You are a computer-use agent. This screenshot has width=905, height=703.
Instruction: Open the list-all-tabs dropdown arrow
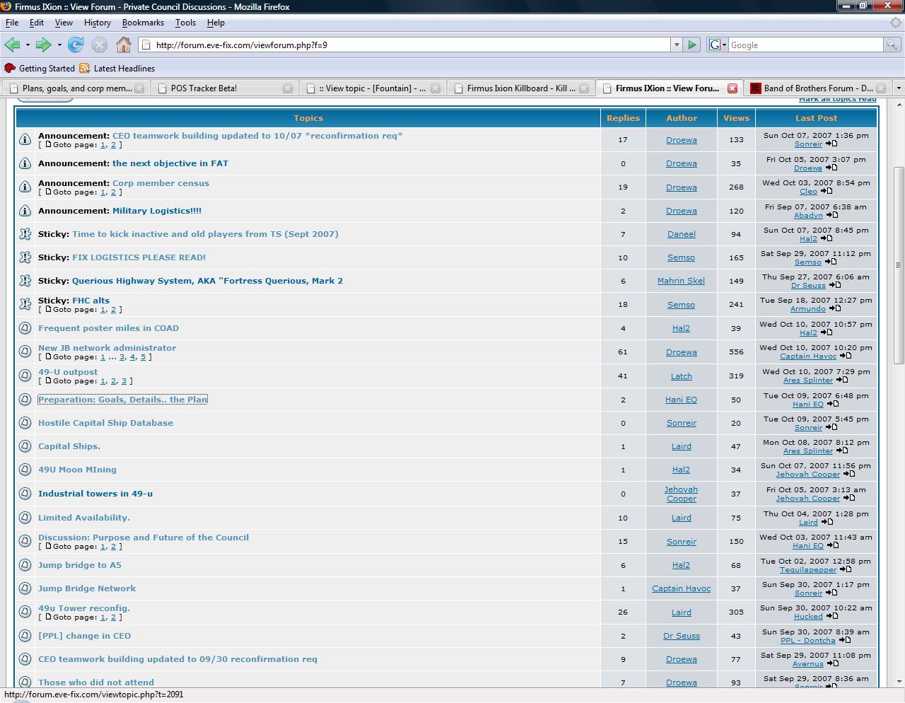pyautogui.click(x=898, y=88)
